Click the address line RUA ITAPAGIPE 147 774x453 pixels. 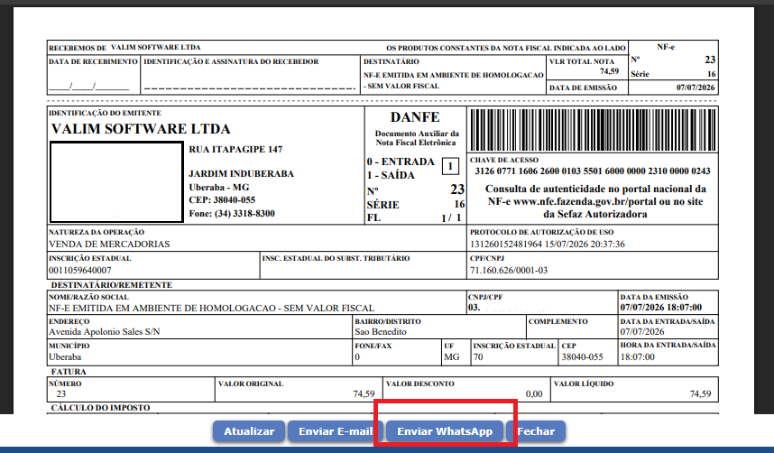[235, 149]
